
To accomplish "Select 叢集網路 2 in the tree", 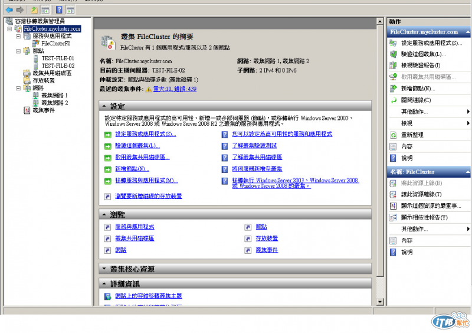I will click(x=54, y=103).
